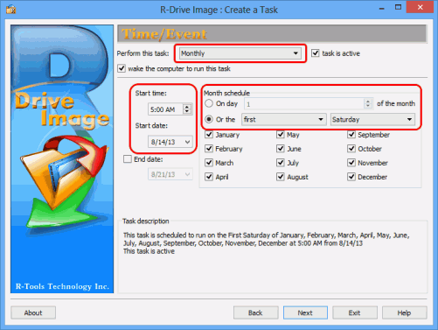Uncheck the March checkbox
The width and height of the screenshot is (438, 330).
209,163
